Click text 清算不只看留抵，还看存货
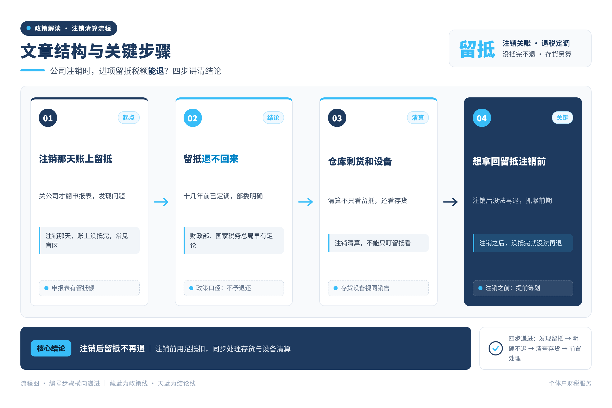Viewport: 612px width, 408px height. click(368, 201)
